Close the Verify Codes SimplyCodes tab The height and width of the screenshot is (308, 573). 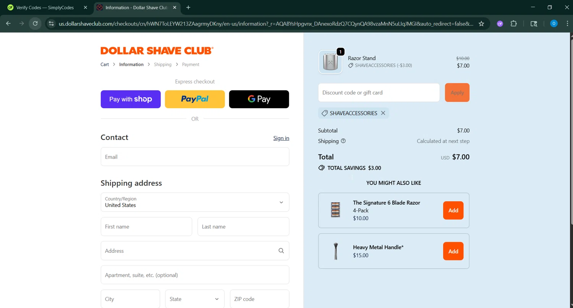point(86,8)
